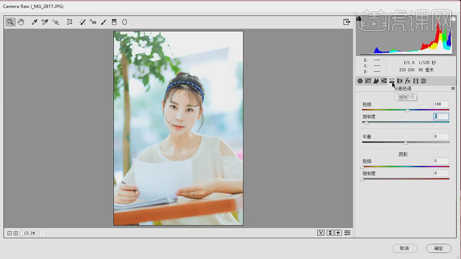Screen dimensions: 461x259
Task: Open the zoom level dropdown
Action: pos(43,233)
